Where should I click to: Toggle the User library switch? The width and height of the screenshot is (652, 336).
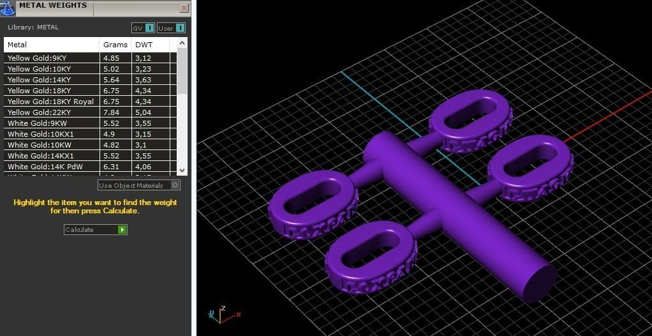(172, 28)
